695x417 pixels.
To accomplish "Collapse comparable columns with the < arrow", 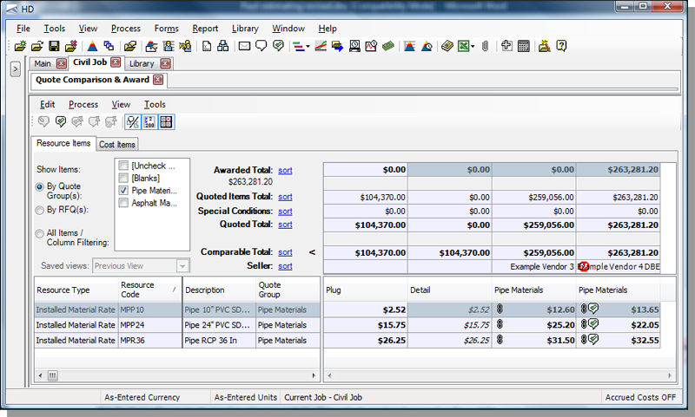I will [x=312, y=253].
